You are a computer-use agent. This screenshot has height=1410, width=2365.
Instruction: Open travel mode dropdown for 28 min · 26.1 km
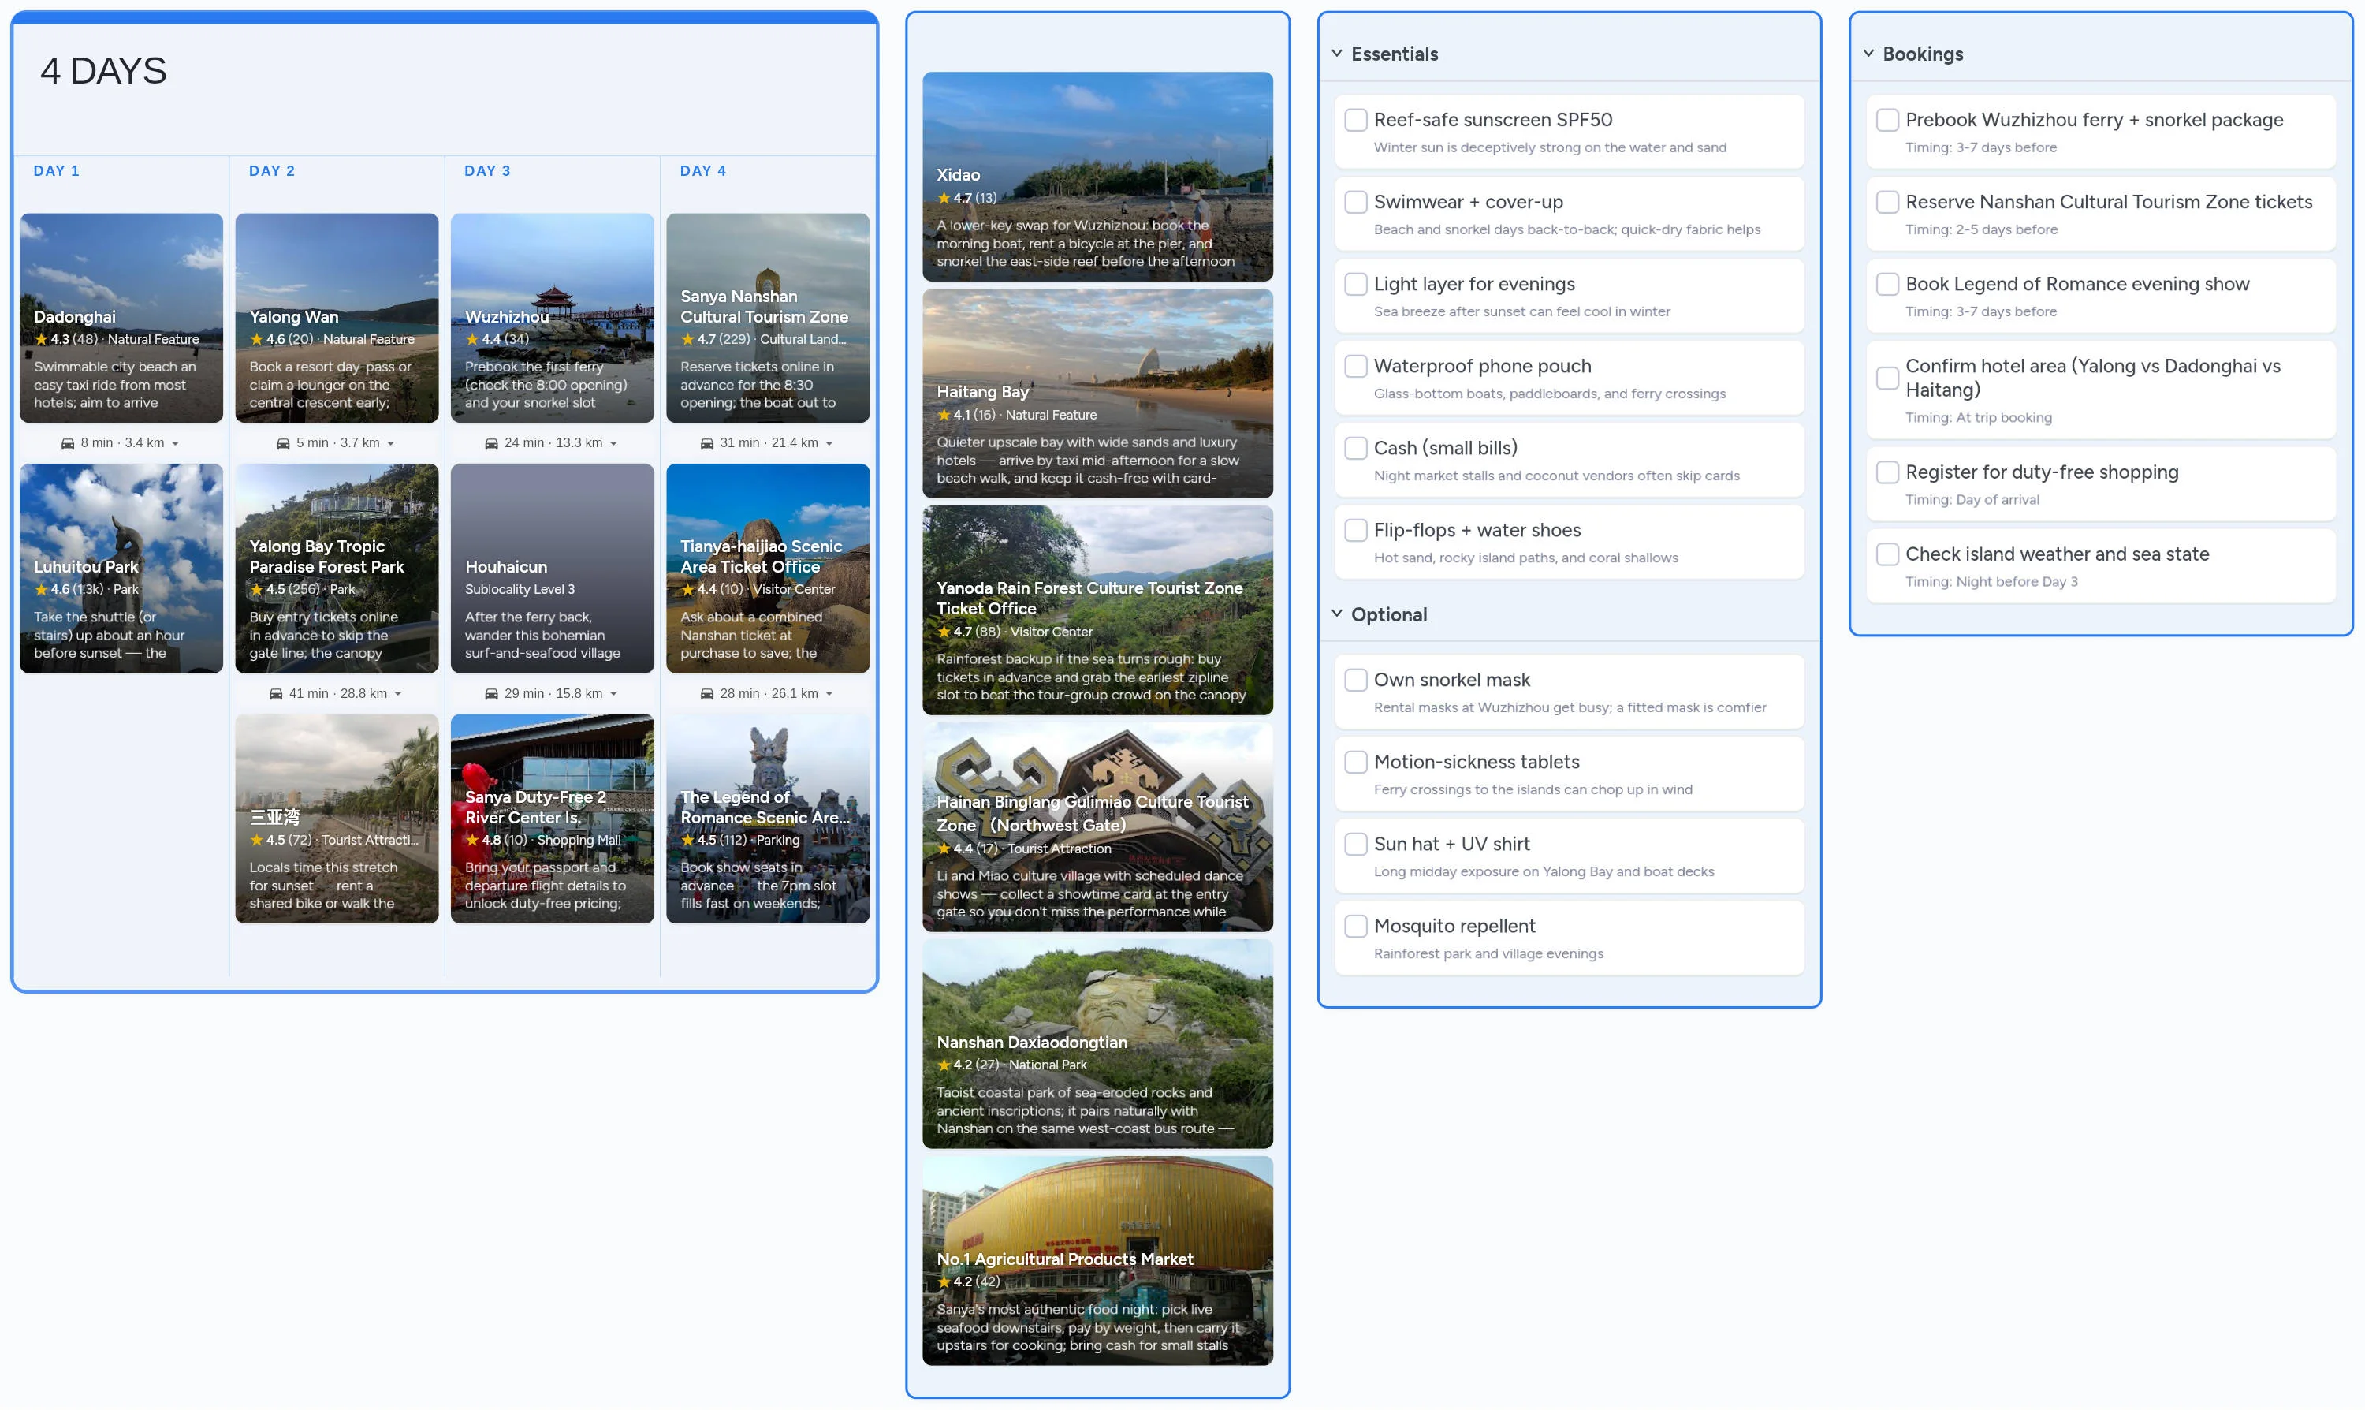click(x=829, y=695)
